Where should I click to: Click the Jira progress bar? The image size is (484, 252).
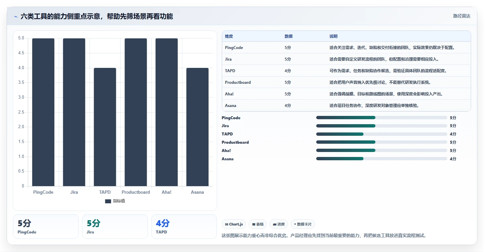coord(382,126)
